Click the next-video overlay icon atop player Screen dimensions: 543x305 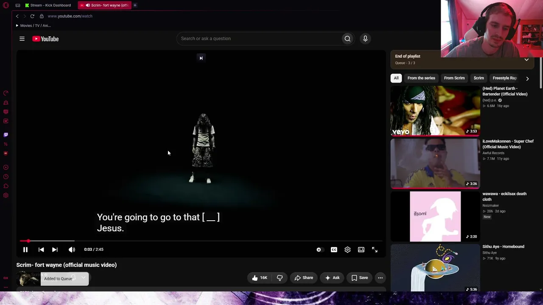tap(201, 58)
